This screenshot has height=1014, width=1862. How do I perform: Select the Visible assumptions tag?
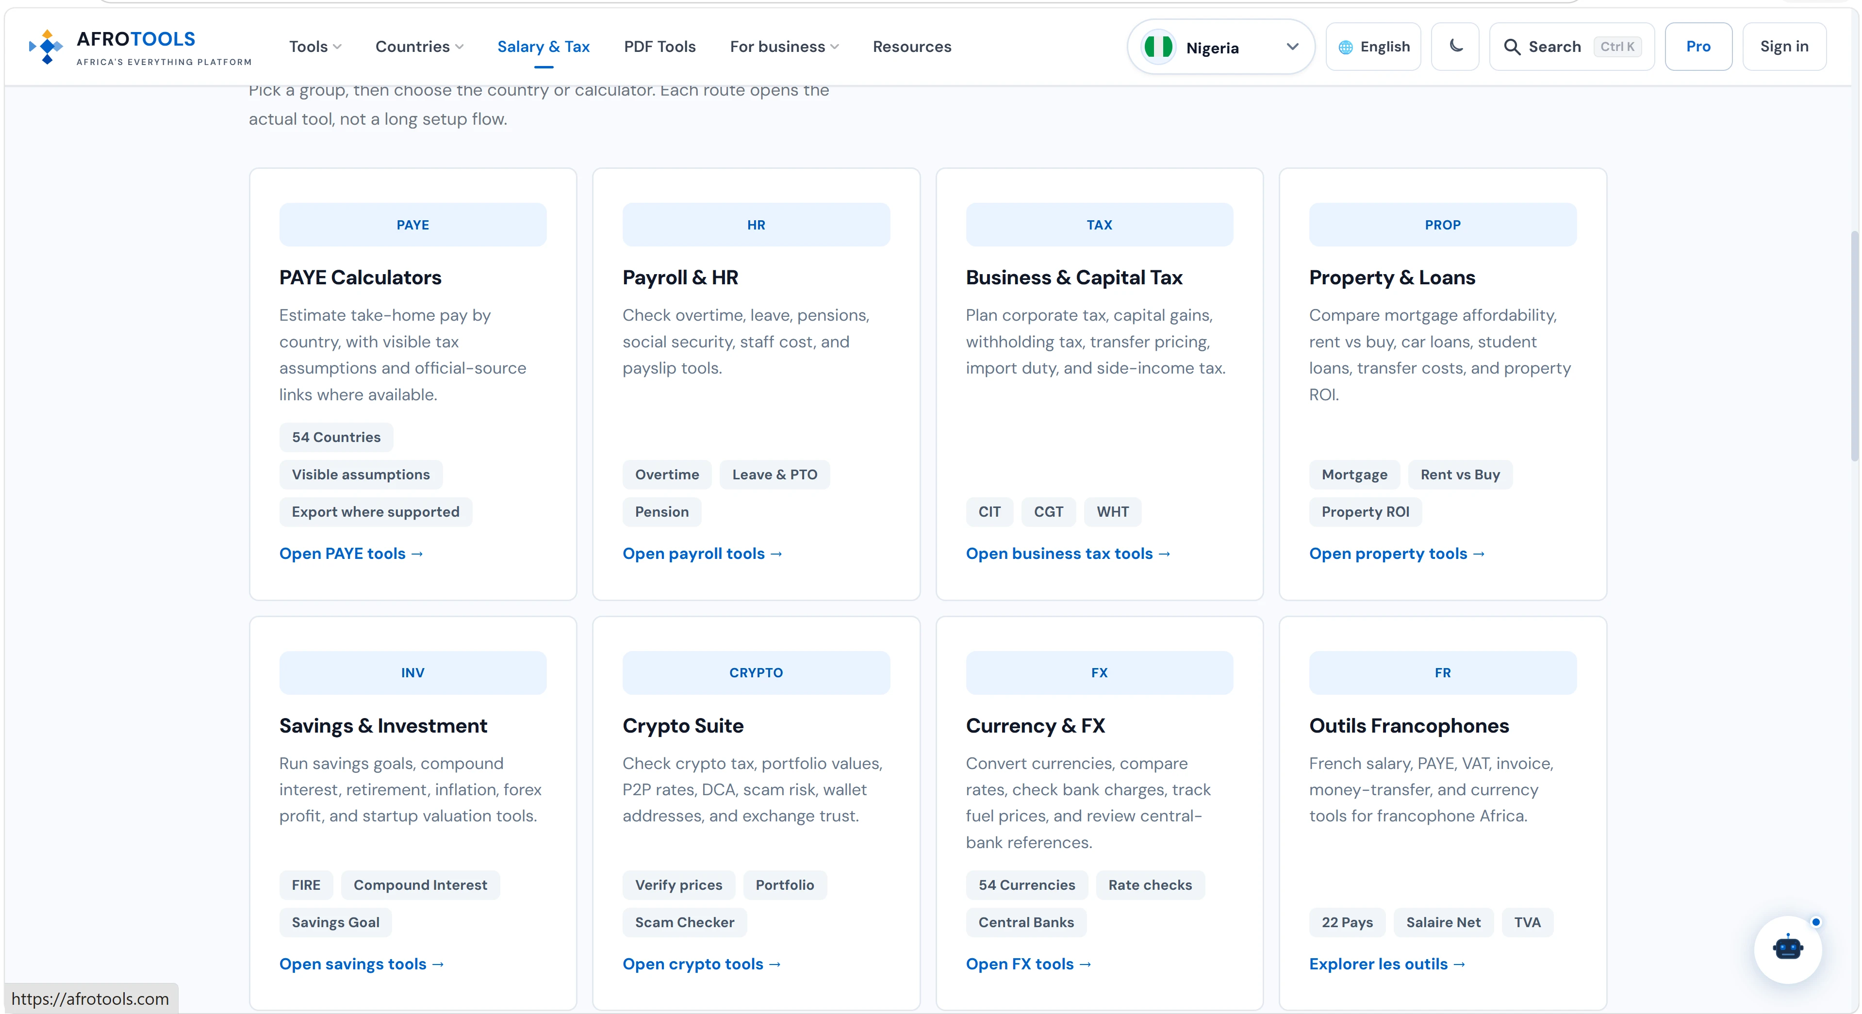point(361,475)
